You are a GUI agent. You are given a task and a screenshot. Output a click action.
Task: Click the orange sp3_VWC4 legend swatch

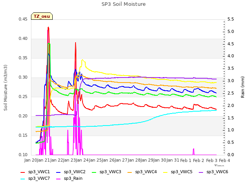pyautogui.click(x=130, y=172)
